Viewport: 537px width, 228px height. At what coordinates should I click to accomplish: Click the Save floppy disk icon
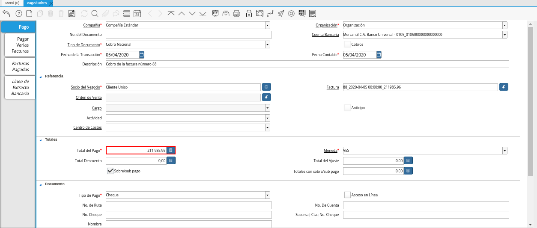coord(72,13)
